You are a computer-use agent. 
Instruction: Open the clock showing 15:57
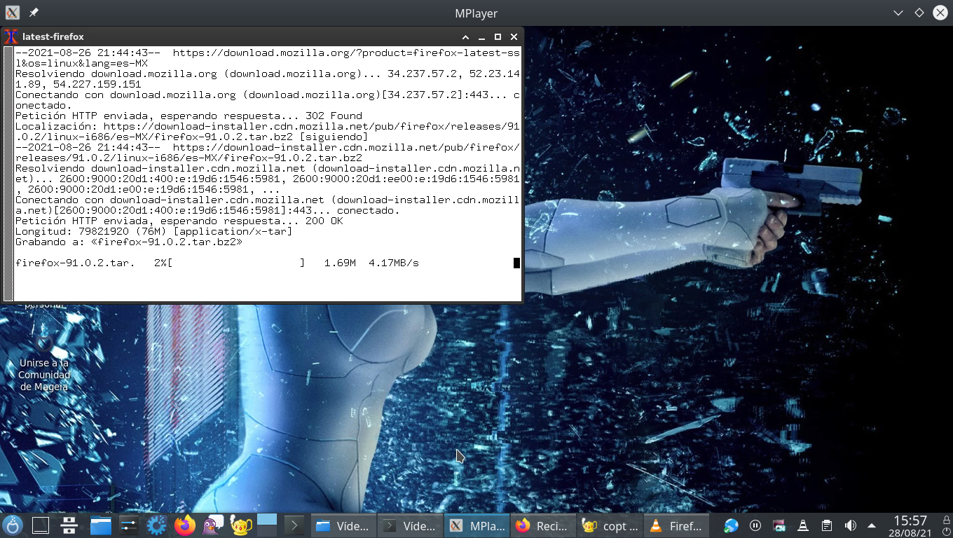910,526
